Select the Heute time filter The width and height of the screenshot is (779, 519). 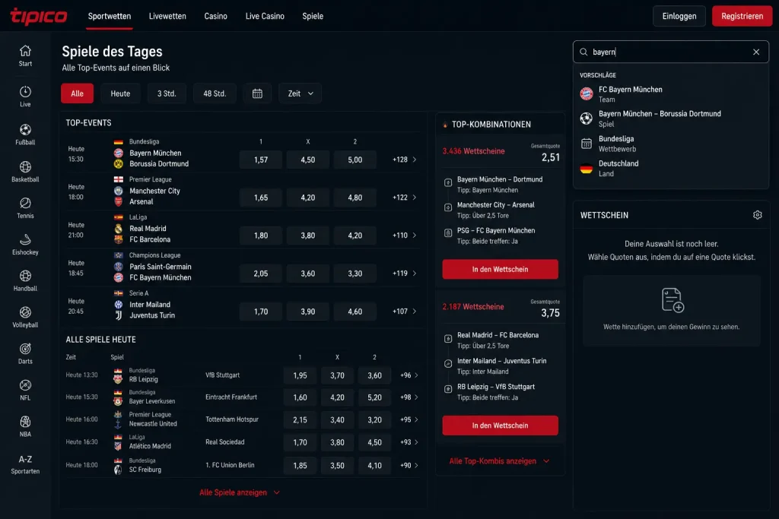tap(120, 93)
